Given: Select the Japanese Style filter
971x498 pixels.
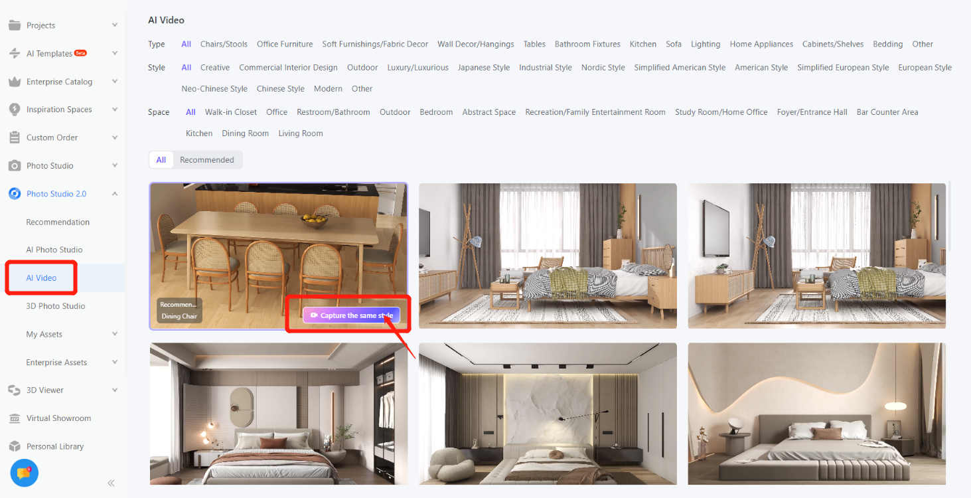Looking at the screenshot, I should [484, 67].
